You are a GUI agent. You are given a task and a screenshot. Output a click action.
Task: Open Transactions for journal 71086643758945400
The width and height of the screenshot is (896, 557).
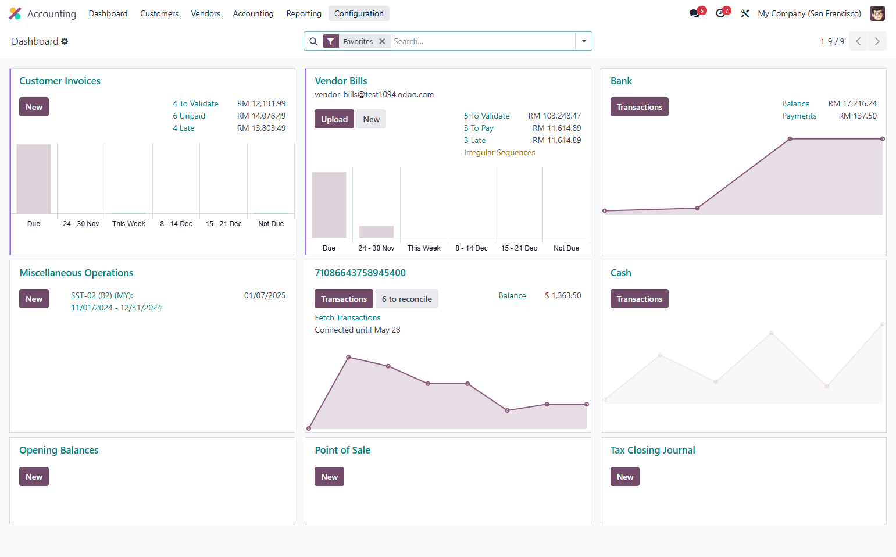pos(344,299)
